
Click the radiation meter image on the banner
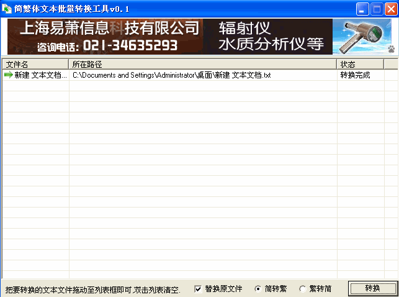point(362,37)
